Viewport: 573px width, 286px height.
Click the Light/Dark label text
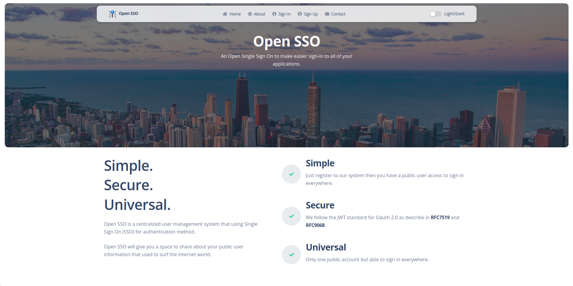click(x=454, y=13)
